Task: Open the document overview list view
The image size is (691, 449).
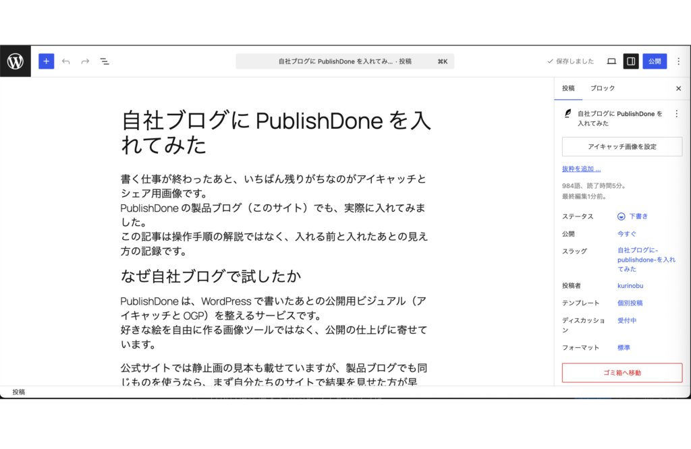Action: [105, 61]
